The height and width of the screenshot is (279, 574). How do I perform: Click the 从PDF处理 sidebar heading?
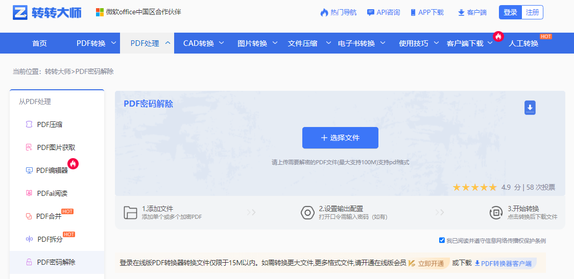(35, 102)
